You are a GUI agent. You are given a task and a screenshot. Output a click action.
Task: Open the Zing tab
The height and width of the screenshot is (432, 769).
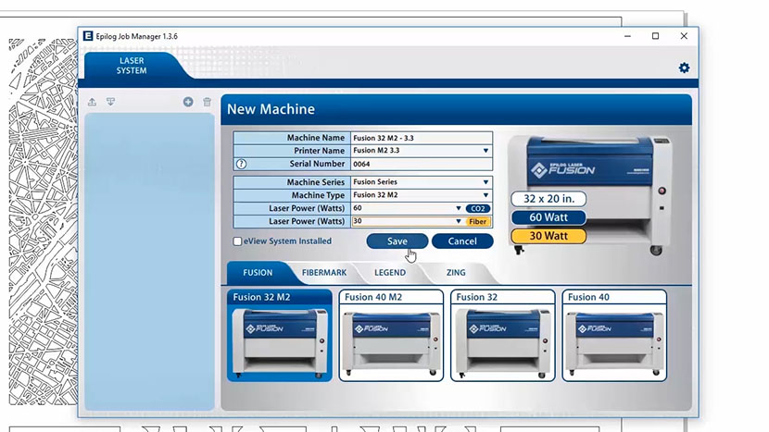click(x=455, y=273)
